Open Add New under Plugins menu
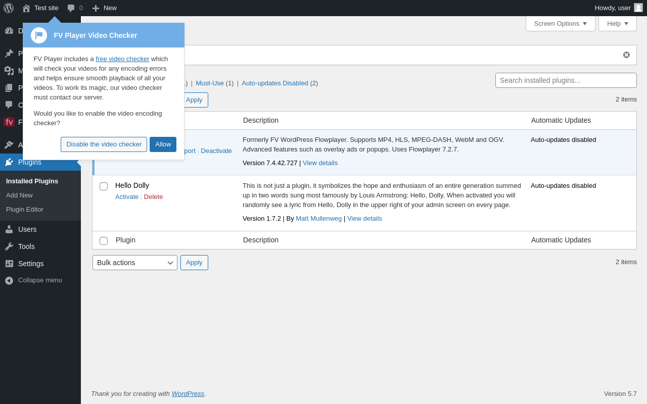 tap(19, 195)
